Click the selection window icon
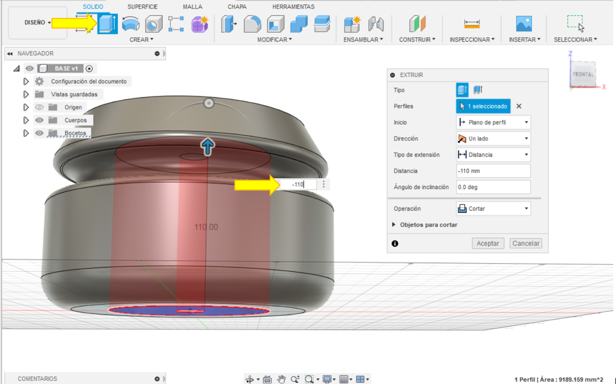This screenshot has height=384, width=616. [x=575, y=24]
